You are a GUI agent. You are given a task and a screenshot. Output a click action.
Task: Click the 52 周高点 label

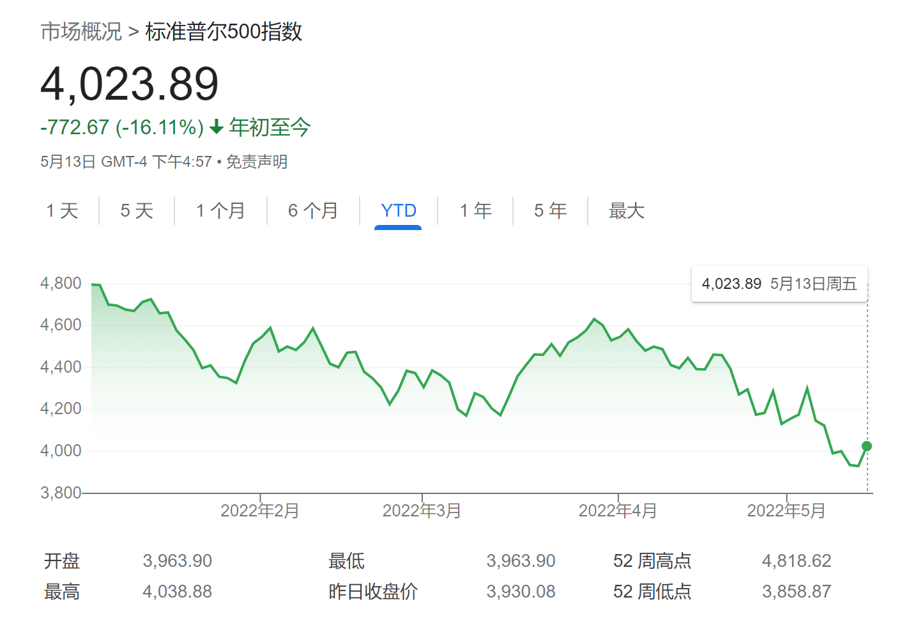pos(652,561)
